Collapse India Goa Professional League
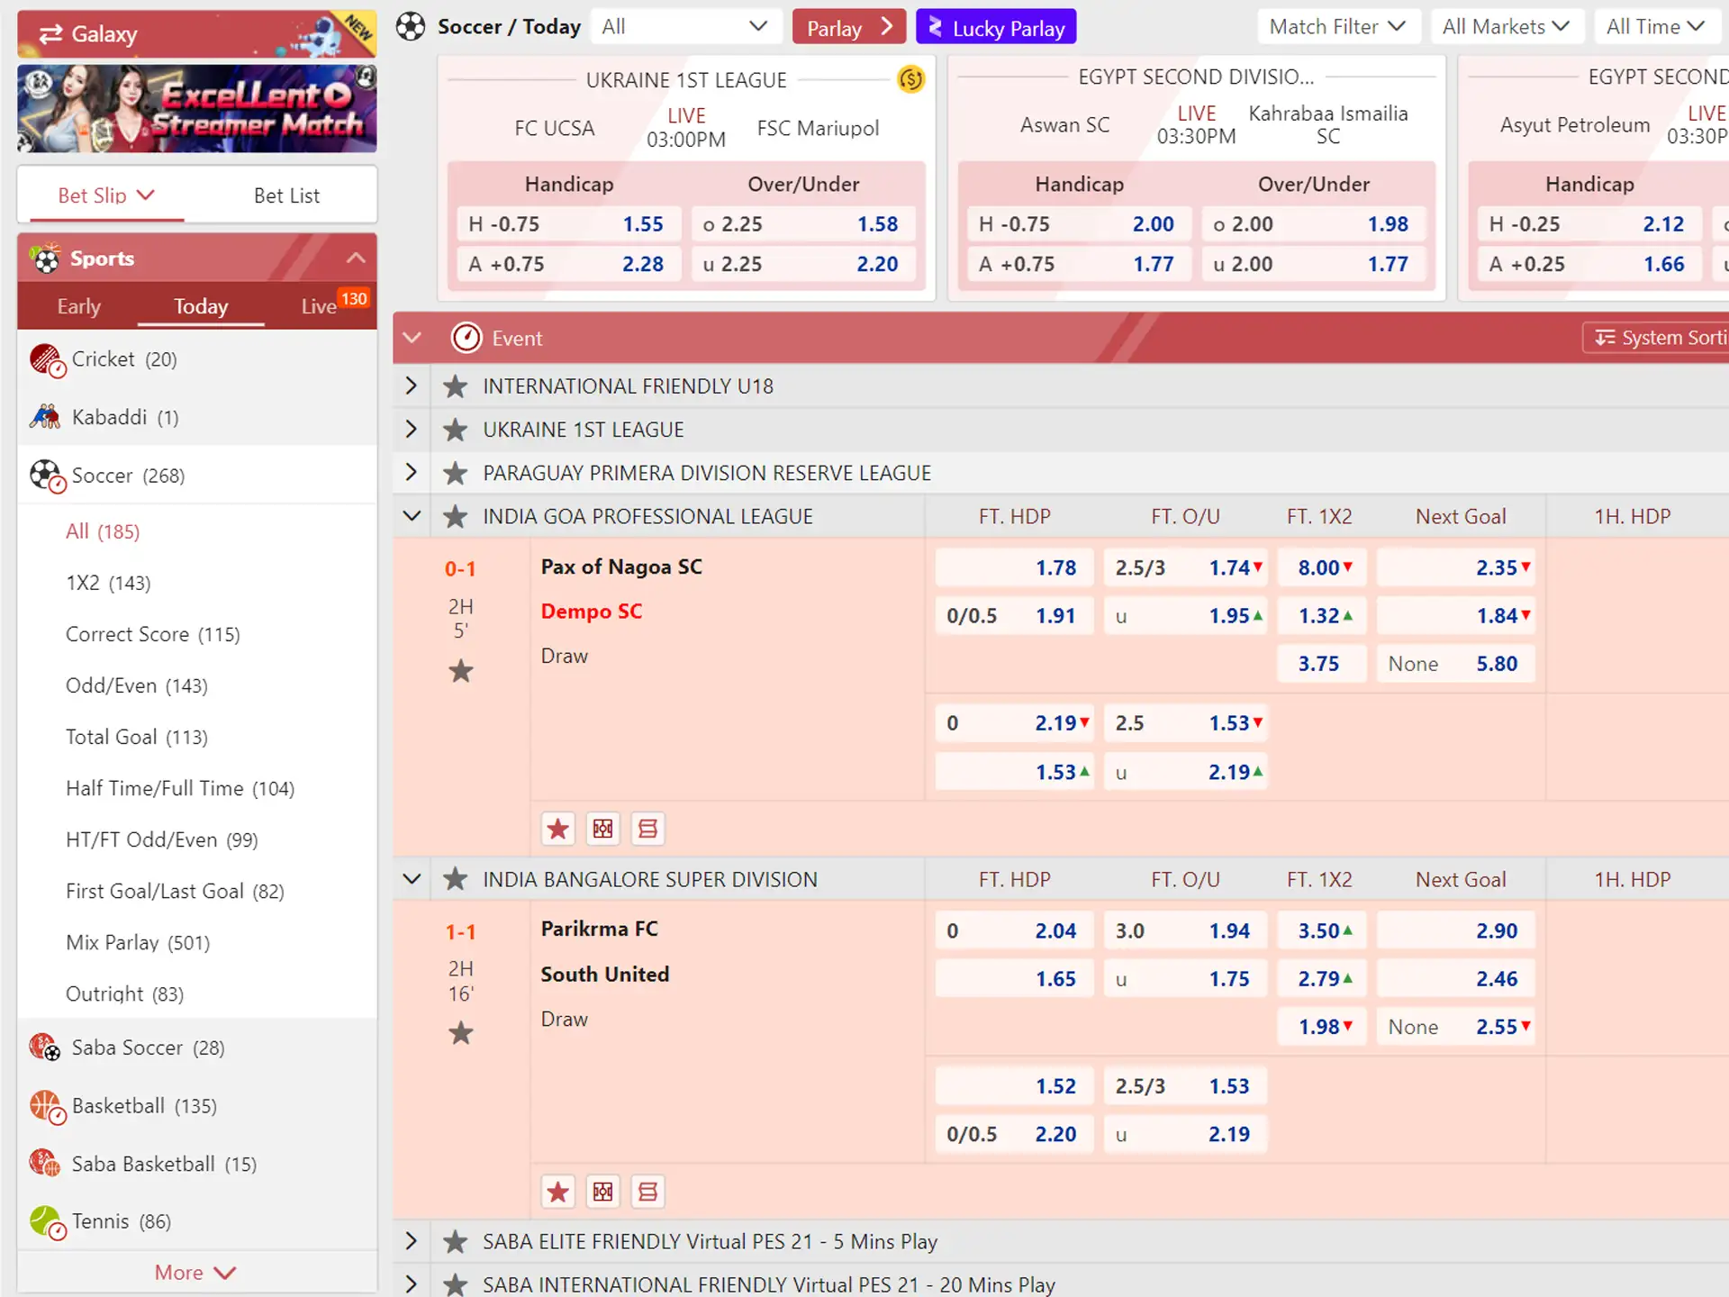The image size is (1729, 1297). [x=412, y=516]
